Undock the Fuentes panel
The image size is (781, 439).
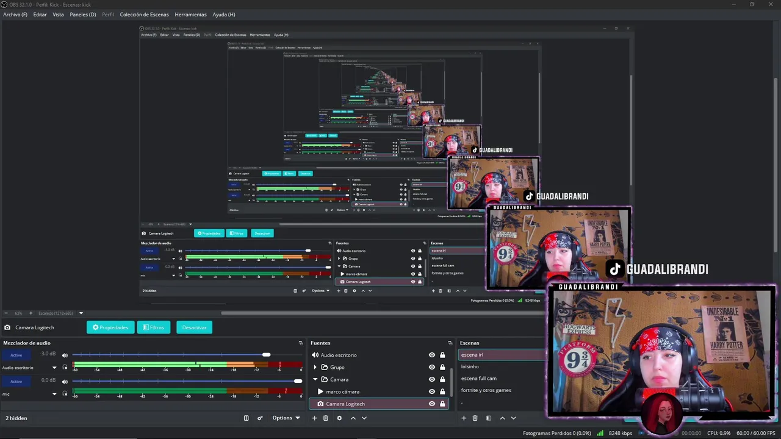pyautogui.click(x=450, y=343)
